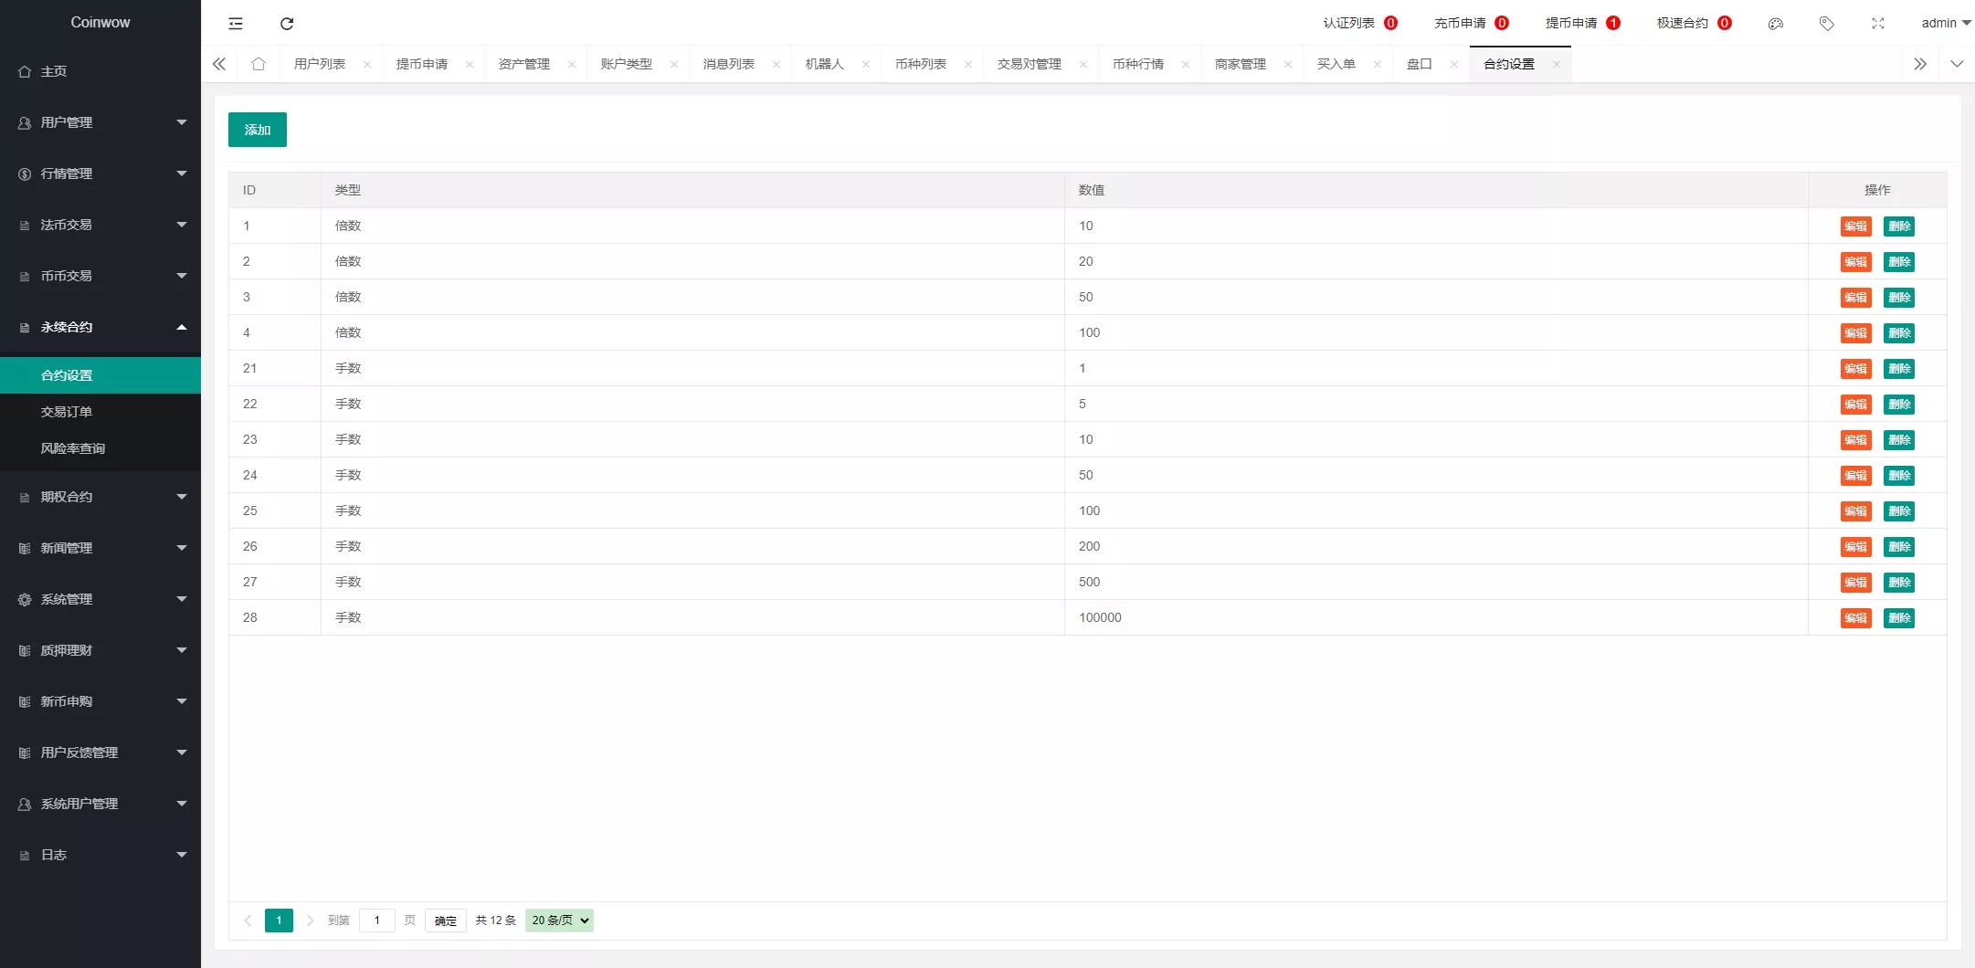Viewport: 1975px width, 968px height.
Task: Switch to the 币种列表 tab
Action: (x=920, y=64)
